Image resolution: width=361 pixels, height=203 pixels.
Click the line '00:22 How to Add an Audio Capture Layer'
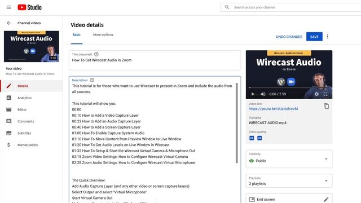pos(107,121)
